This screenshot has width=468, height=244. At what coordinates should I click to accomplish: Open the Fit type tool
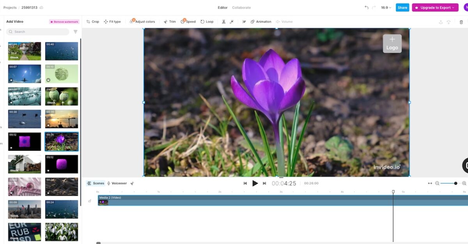click(x=112, y=21)
